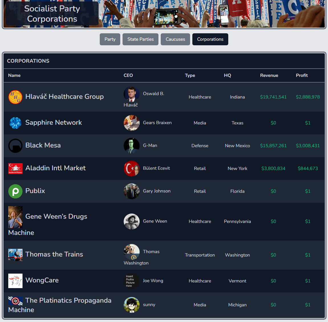The height and width of the screenshot is (322, 328).
Task: Click the Joe Wong placeholder profile picture
Action: [x=131, y=281]
